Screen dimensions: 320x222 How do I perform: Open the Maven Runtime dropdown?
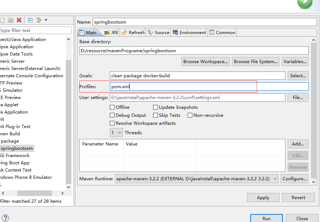pyautogui.click(x=197, y=179)
